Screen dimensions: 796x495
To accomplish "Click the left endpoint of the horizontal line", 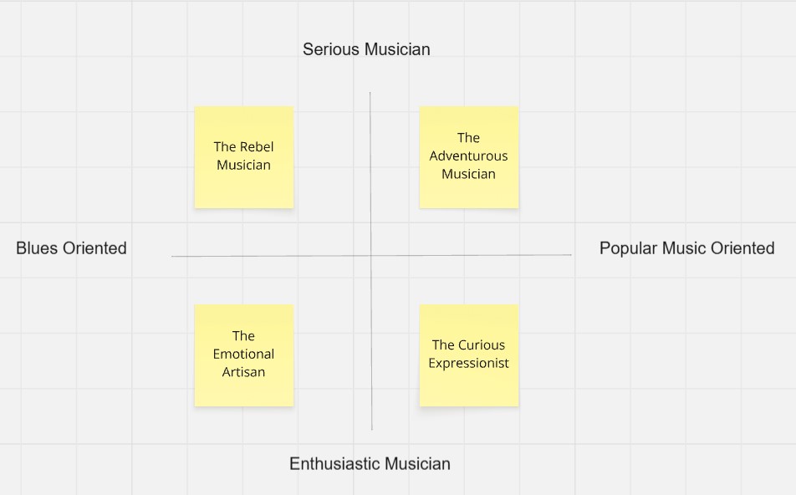I will (x=172, y=257).
